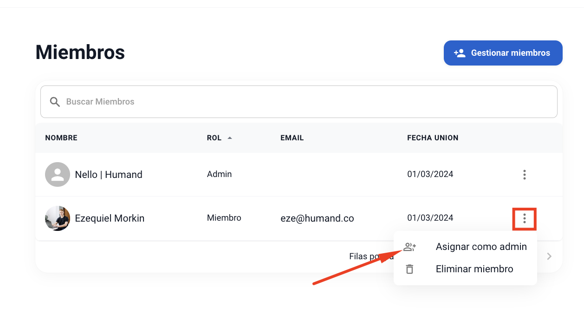Click the trash icon beside Eliminar miembro
The image size is (584, 315).
[x=409, y=269]
